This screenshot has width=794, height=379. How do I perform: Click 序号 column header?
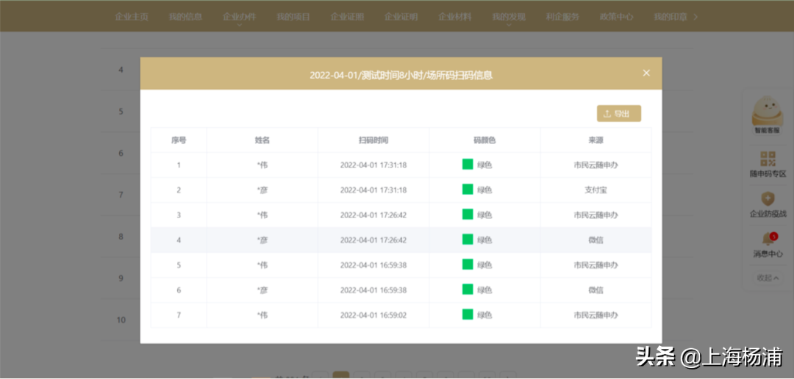click(179, 140)
